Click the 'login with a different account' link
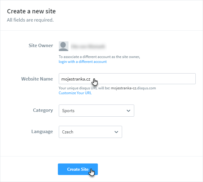 pyautogui.click(x=83, y=62)
